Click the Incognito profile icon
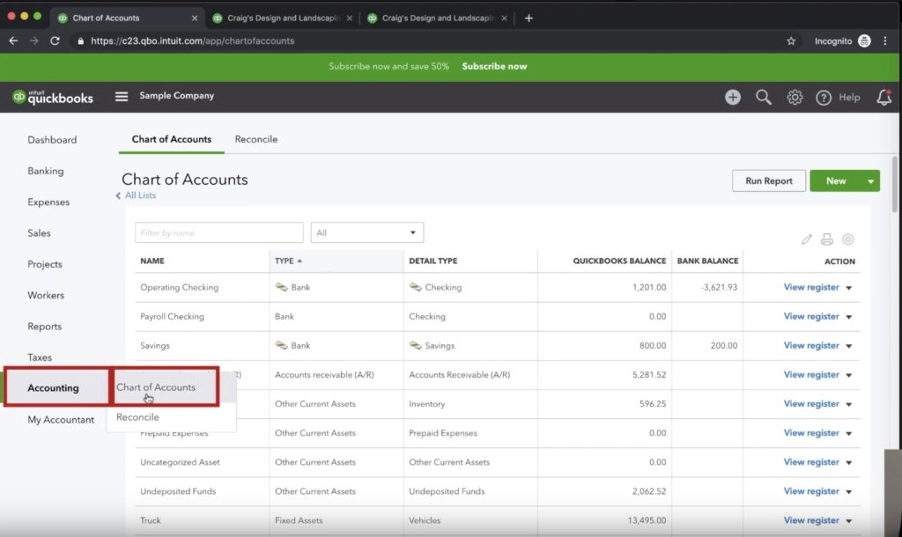This screenshot has width=902, height=537. pyautogui.click(x=864, y=40)
